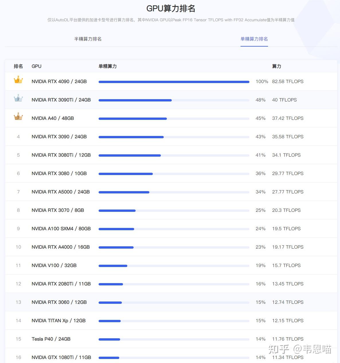Click NVIDIA A100 SXM4 / 80GB entry
The height and width of the screenshot is (363, 340).
(61, 229)
